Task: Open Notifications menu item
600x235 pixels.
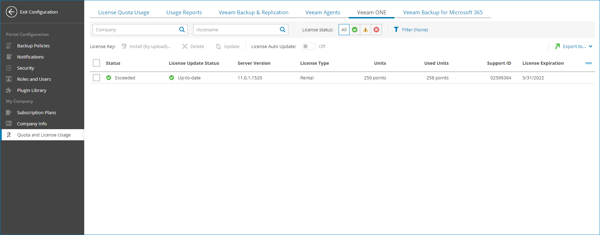Action: point(42,57)
